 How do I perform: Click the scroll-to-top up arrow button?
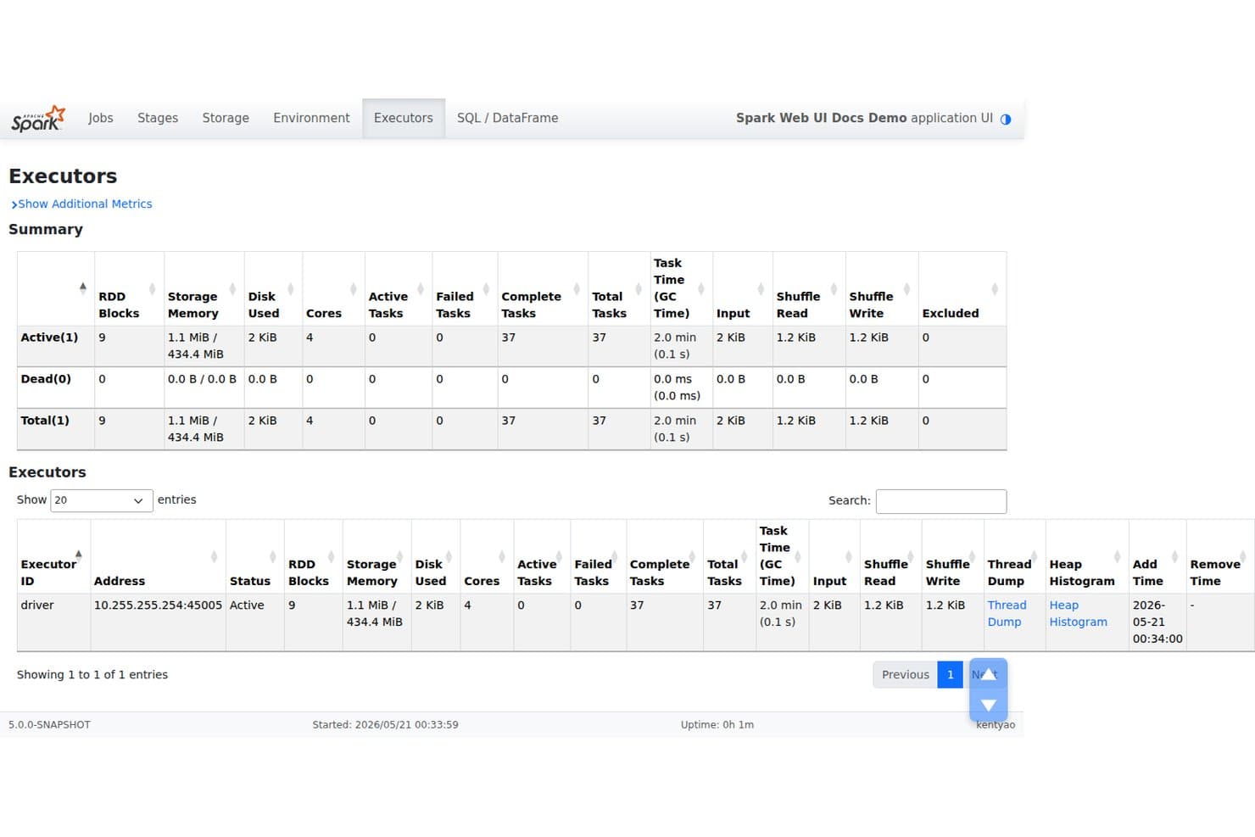[x=989, y=674]
